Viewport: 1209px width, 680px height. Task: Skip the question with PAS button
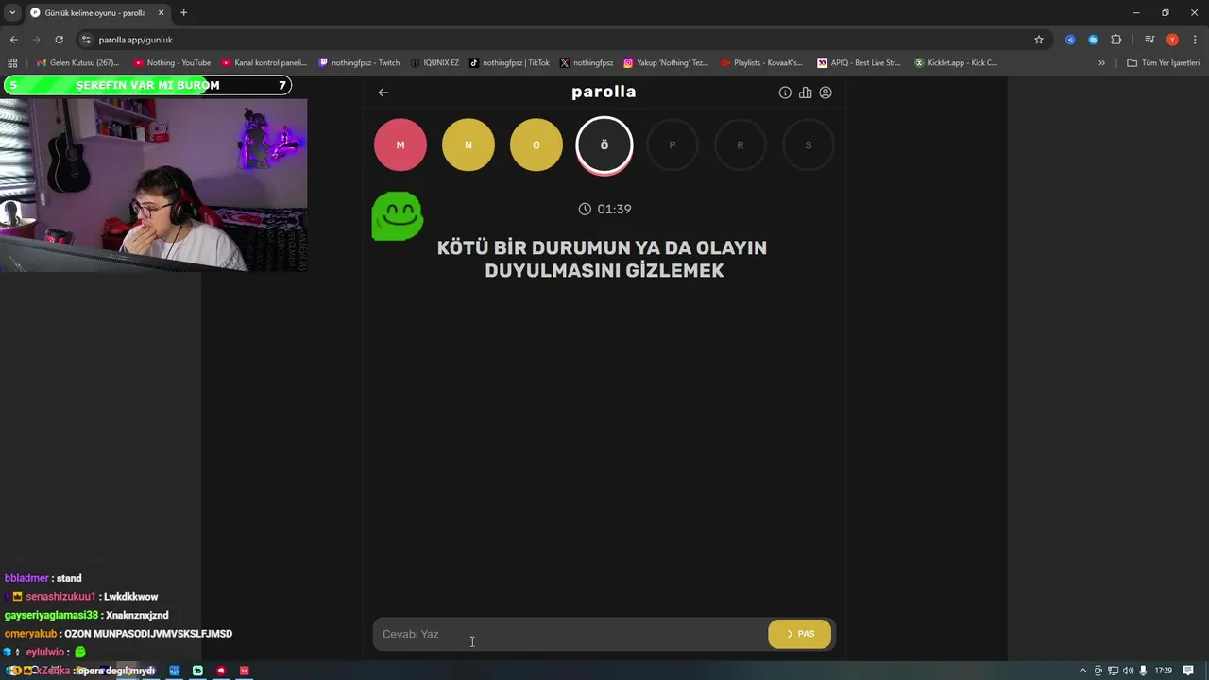pyautogui.click(x=800, y=634)
